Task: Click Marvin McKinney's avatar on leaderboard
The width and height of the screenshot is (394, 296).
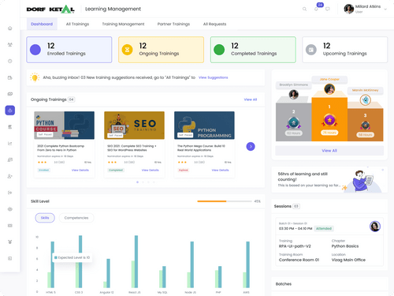Action: tap(366, 100)
